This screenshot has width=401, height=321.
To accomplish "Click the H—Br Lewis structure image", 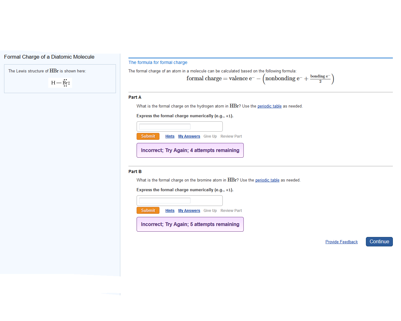I will tap(60, 83).
